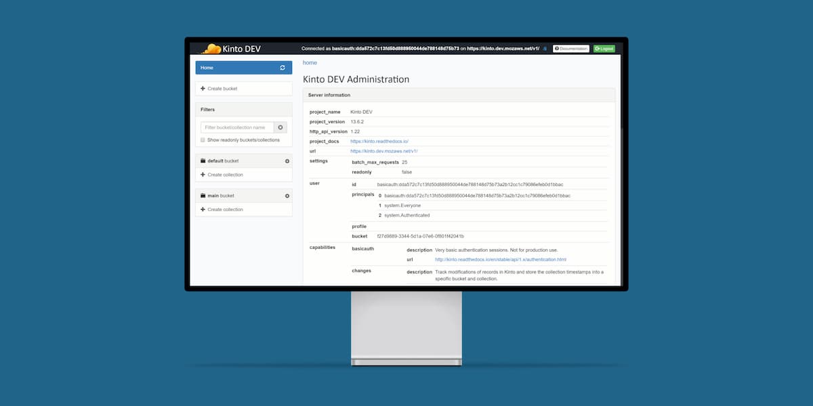This screenshot has height=406, width=813.
Task: Click the refresh icon in Home header
Action: (282, 68)
